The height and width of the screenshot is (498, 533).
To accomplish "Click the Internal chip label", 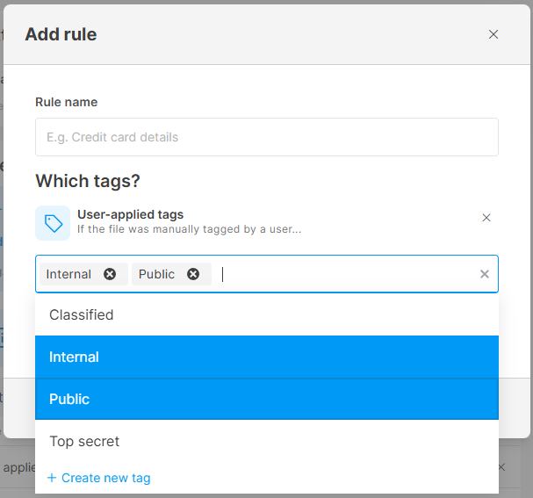I will [68, 274].
